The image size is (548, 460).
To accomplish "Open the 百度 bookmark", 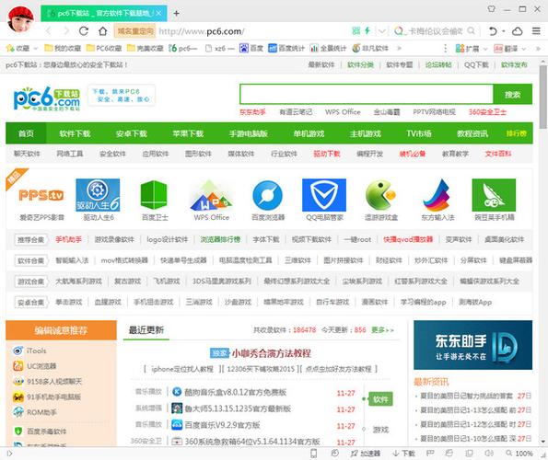I will [251, 48].
